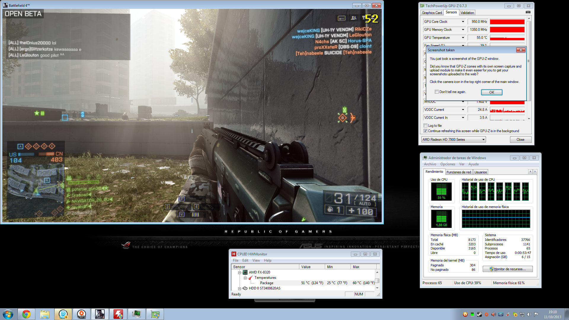Open the VDDC Current In sensor dropdown
This screenshot has width=569, height=320.
click(463, 118)
